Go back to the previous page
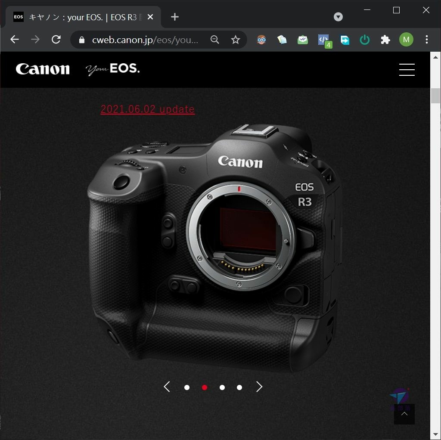This screenshot has width=441, height=440. 15,39
